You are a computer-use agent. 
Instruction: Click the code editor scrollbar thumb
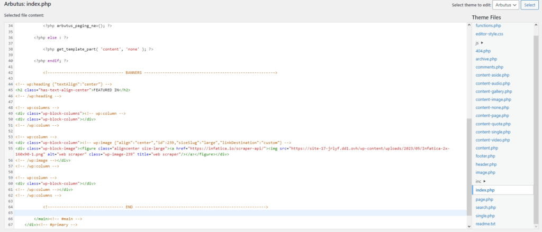469,166
